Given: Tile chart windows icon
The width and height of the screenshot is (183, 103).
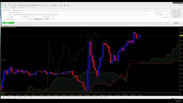Looking at the screenshot, I should point(54,5).
